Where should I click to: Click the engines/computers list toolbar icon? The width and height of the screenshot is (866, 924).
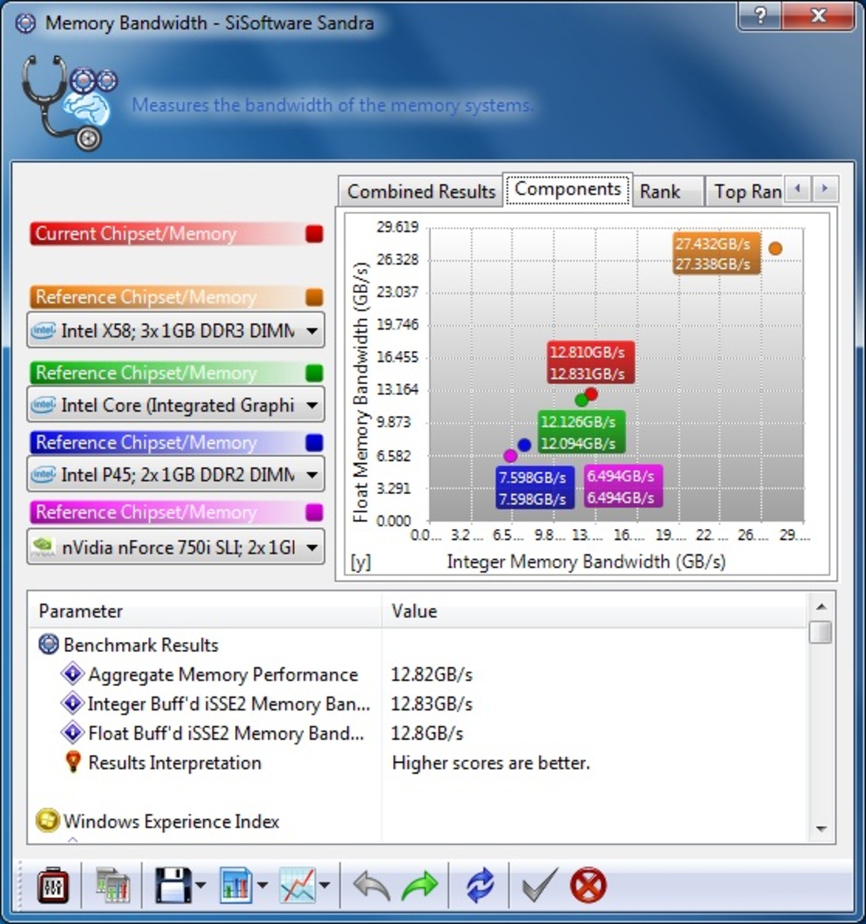point(112,885)
